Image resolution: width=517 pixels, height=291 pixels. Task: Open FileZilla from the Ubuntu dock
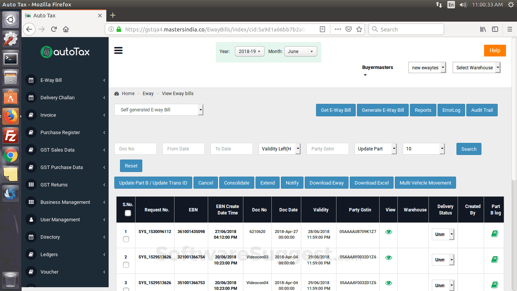(x=11, y=135)
